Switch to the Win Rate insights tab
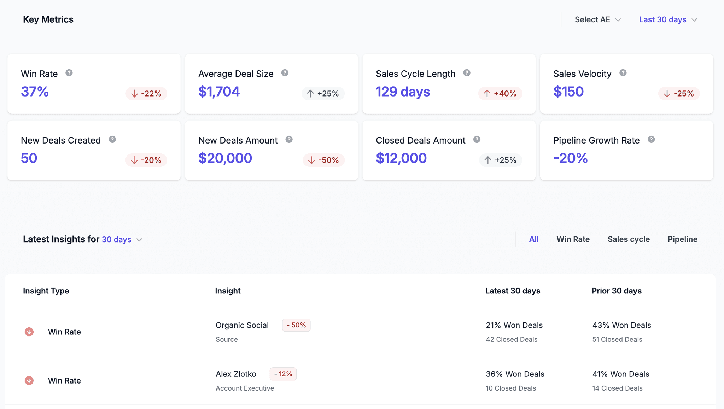 pyautogui.click(x=573, y=239)
